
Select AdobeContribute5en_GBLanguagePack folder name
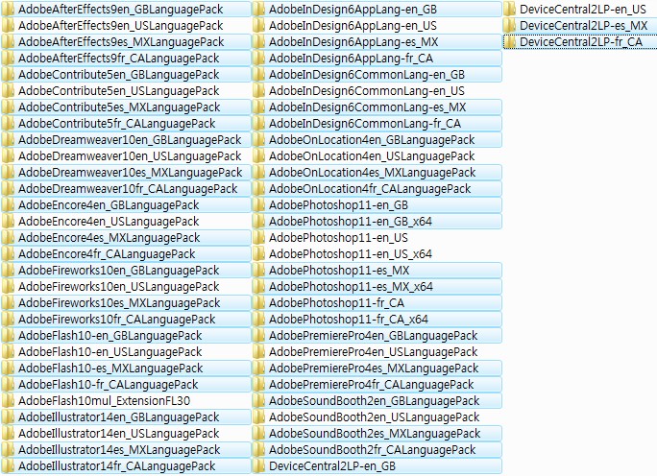[x=118, y=75]
